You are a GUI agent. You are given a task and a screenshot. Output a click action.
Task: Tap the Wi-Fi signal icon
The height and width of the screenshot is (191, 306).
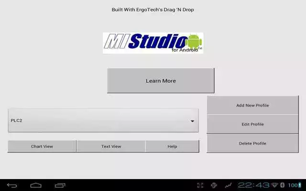tap(274, 185)
